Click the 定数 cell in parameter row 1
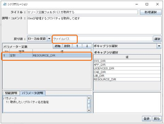This screenshot has height=124, width=164. click(21, 55)
